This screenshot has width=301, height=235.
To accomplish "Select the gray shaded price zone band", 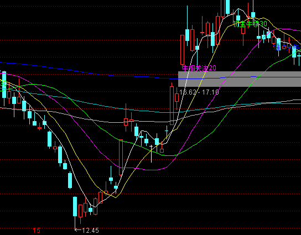I will (x=240, y=79).
